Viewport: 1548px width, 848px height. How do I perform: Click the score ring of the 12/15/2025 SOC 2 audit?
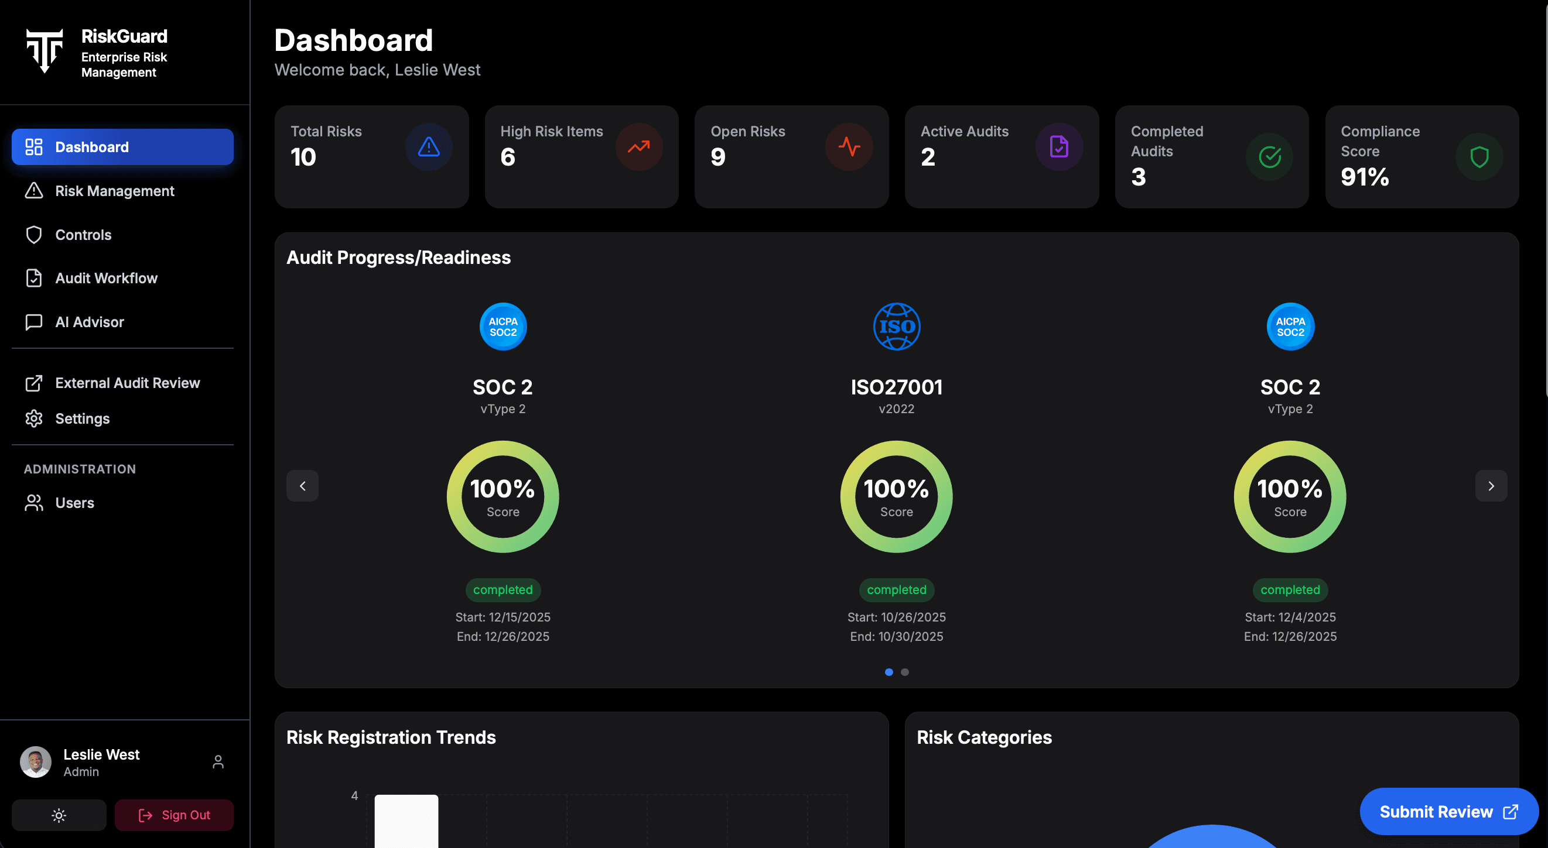[x=503, y=497]
